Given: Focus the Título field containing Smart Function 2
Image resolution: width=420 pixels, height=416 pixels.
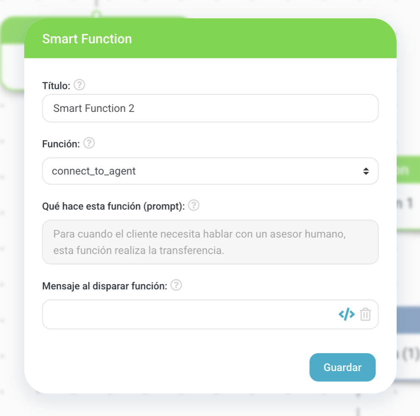Looking at the screenshot, I should pyautogui.click(x=210, y=108).
